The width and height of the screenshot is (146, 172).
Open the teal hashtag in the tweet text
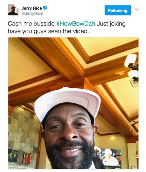coord(76,24)
